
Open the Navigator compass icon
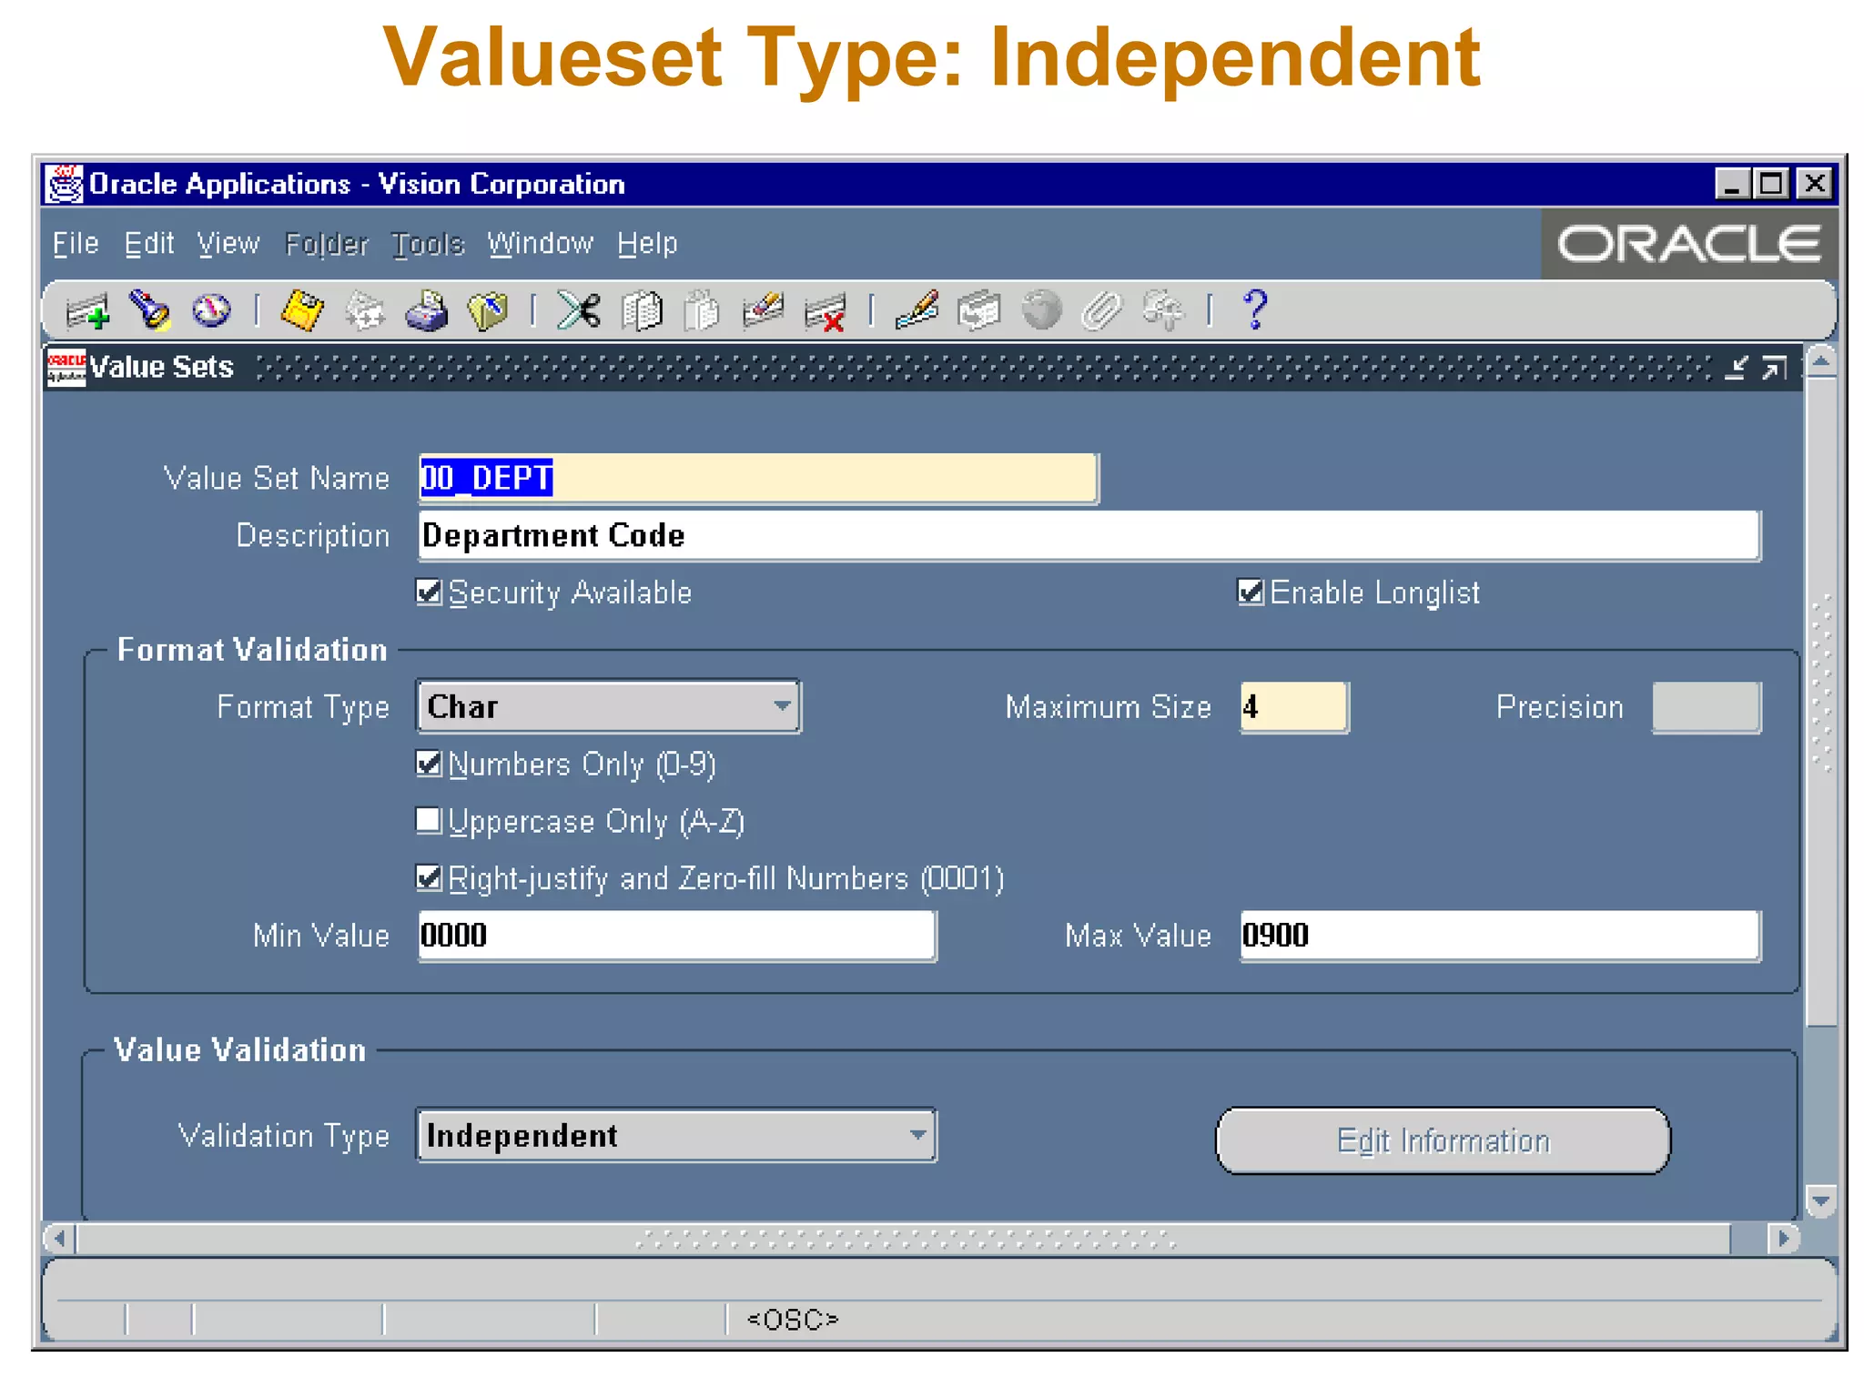point(211,311)
